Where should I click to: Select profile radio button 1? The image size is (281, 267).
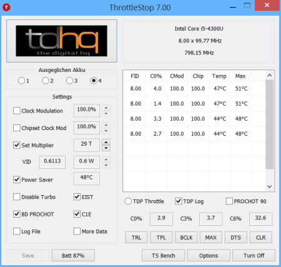tap(21, 81)
